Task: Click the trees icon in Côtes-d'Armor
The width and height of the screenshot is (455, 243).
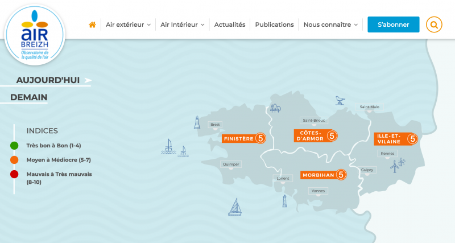Action: click(275, 108)
